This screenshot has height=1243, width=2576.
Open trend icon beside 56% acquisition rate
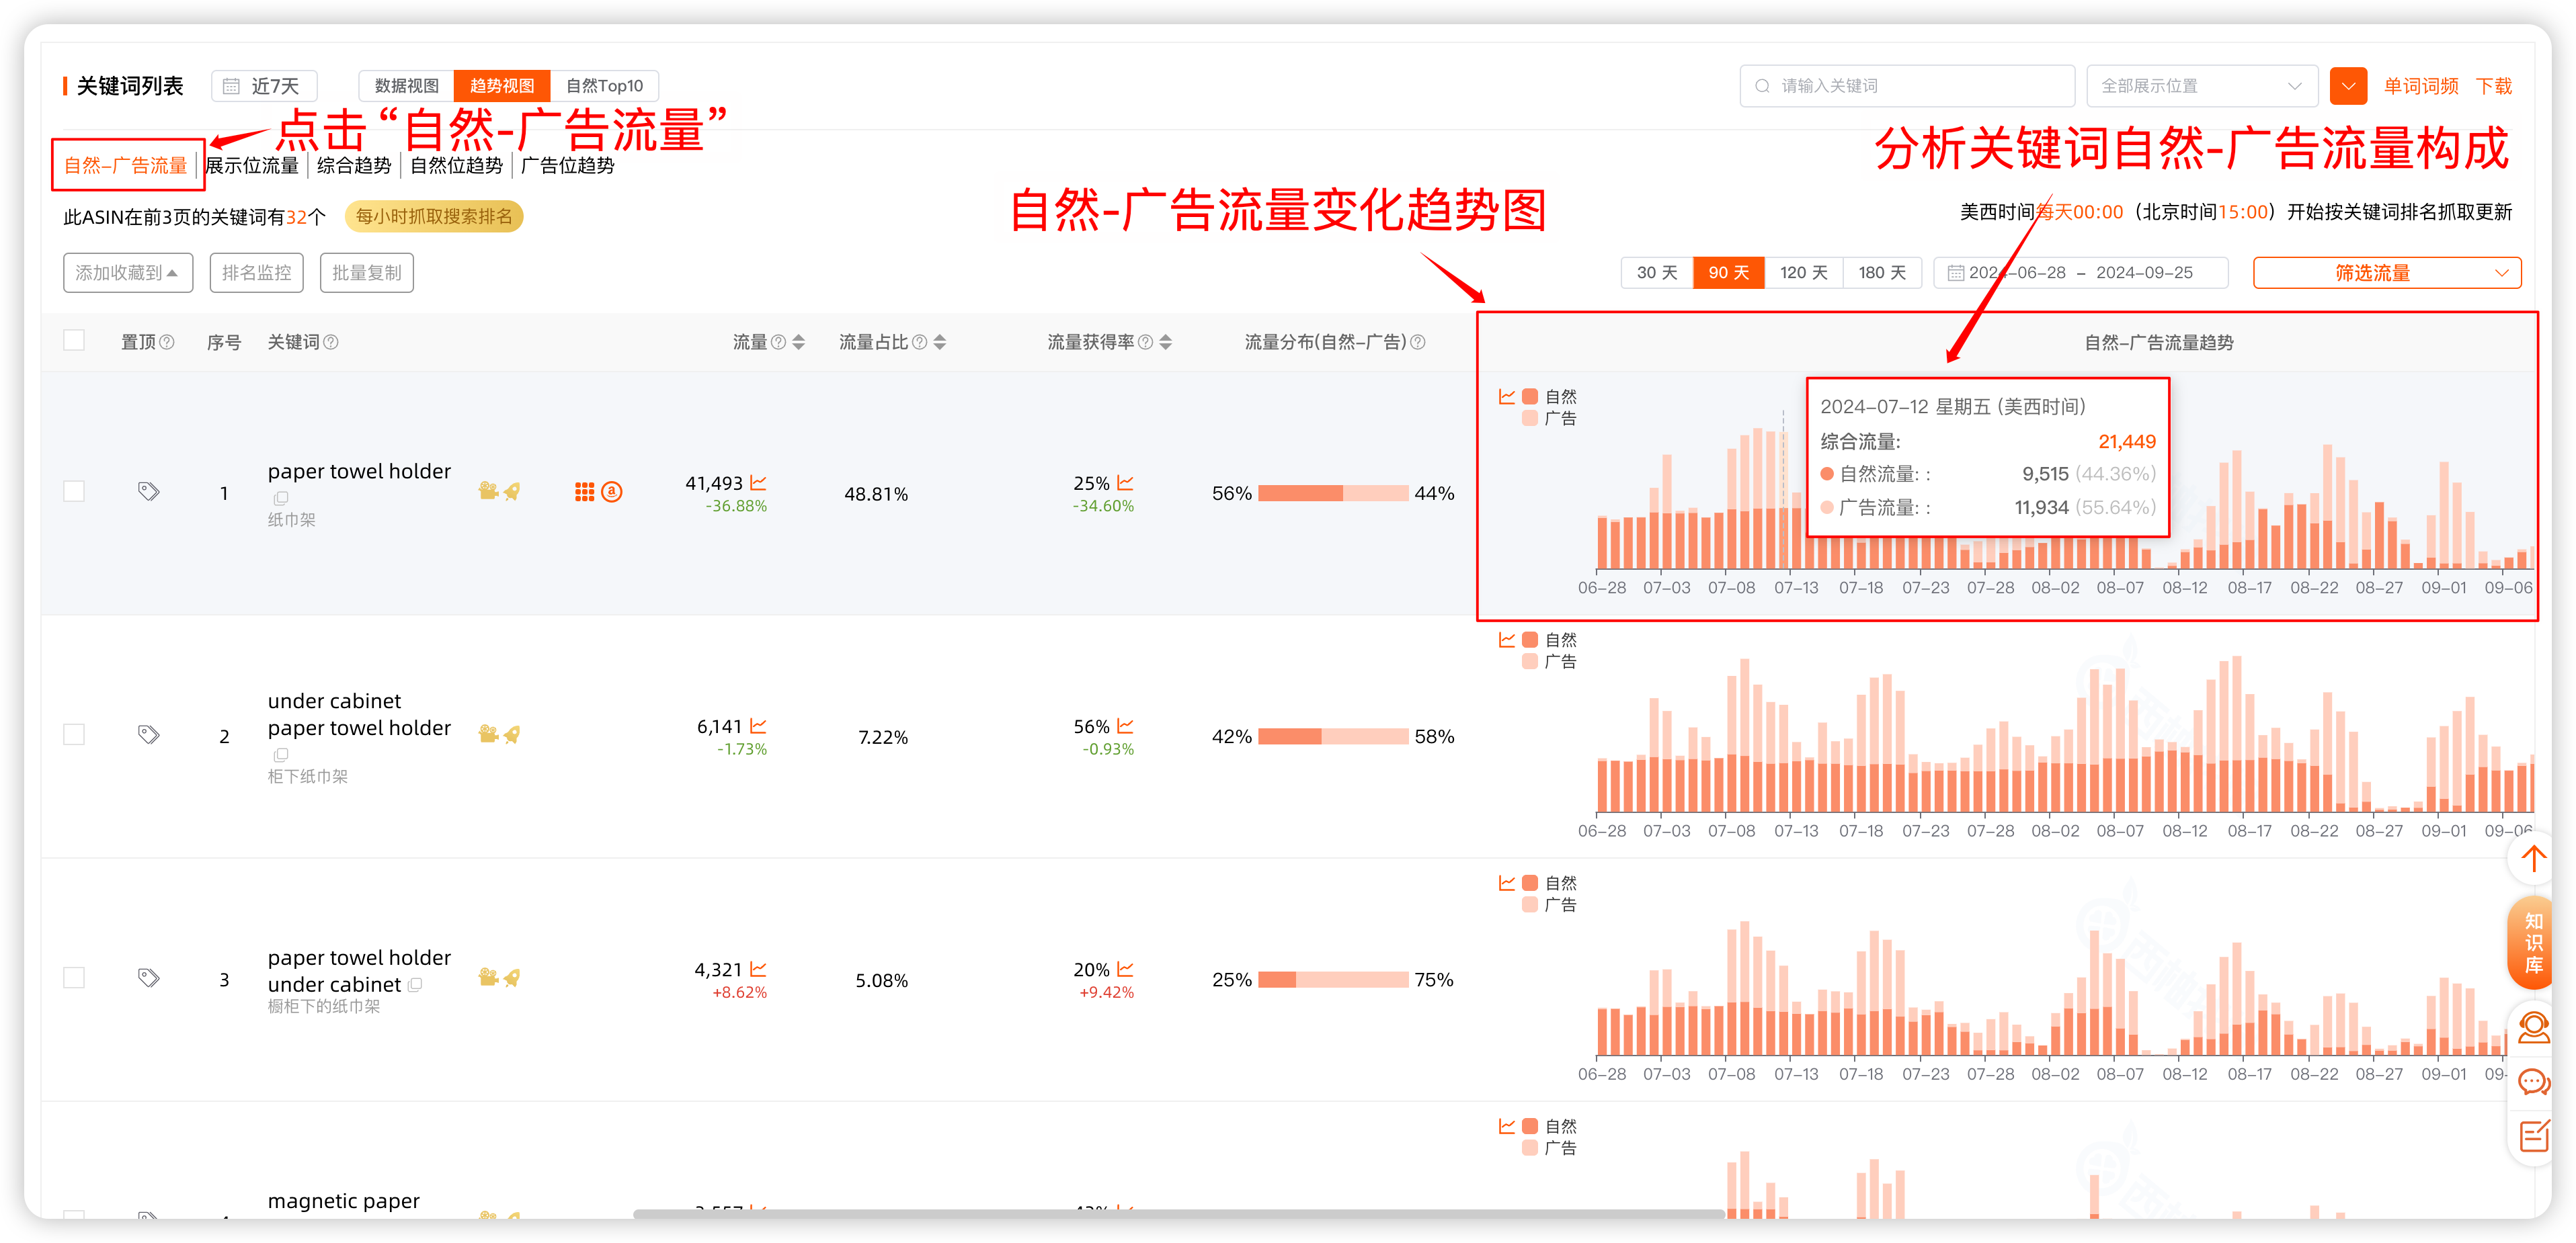(1126, 726)
